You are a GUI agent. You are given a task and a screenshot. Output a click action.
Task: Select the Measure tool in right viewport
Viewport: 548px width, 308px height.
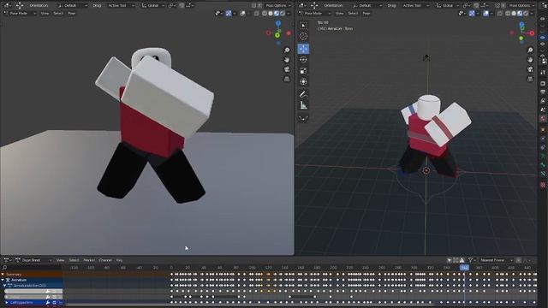click(x=303, y=105)
